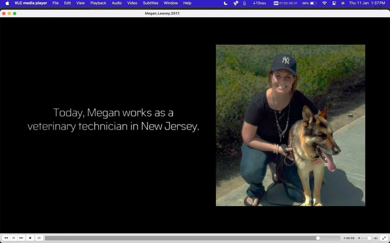Open the Video menu
Viewport: 390px width, 243px height.
(x=132, y=3)
